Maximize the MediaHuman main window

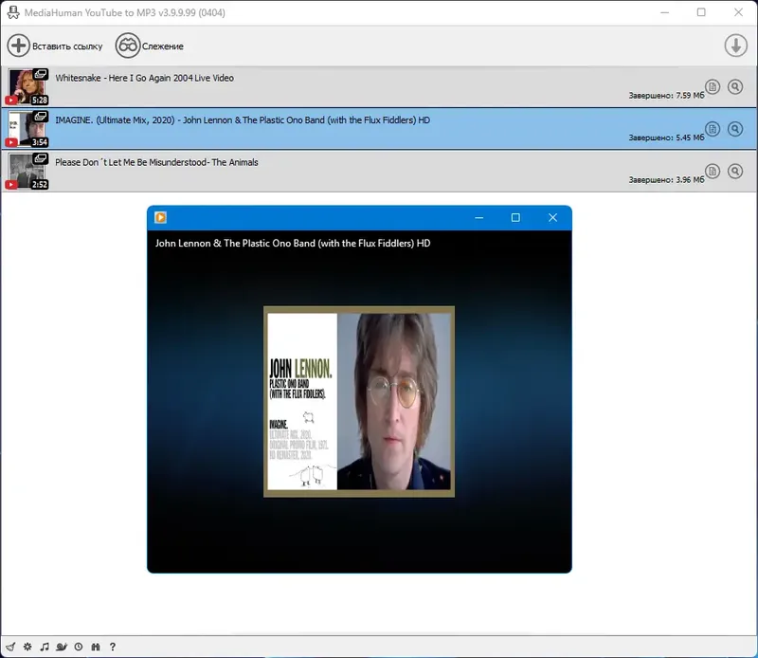tap(701, 12)
